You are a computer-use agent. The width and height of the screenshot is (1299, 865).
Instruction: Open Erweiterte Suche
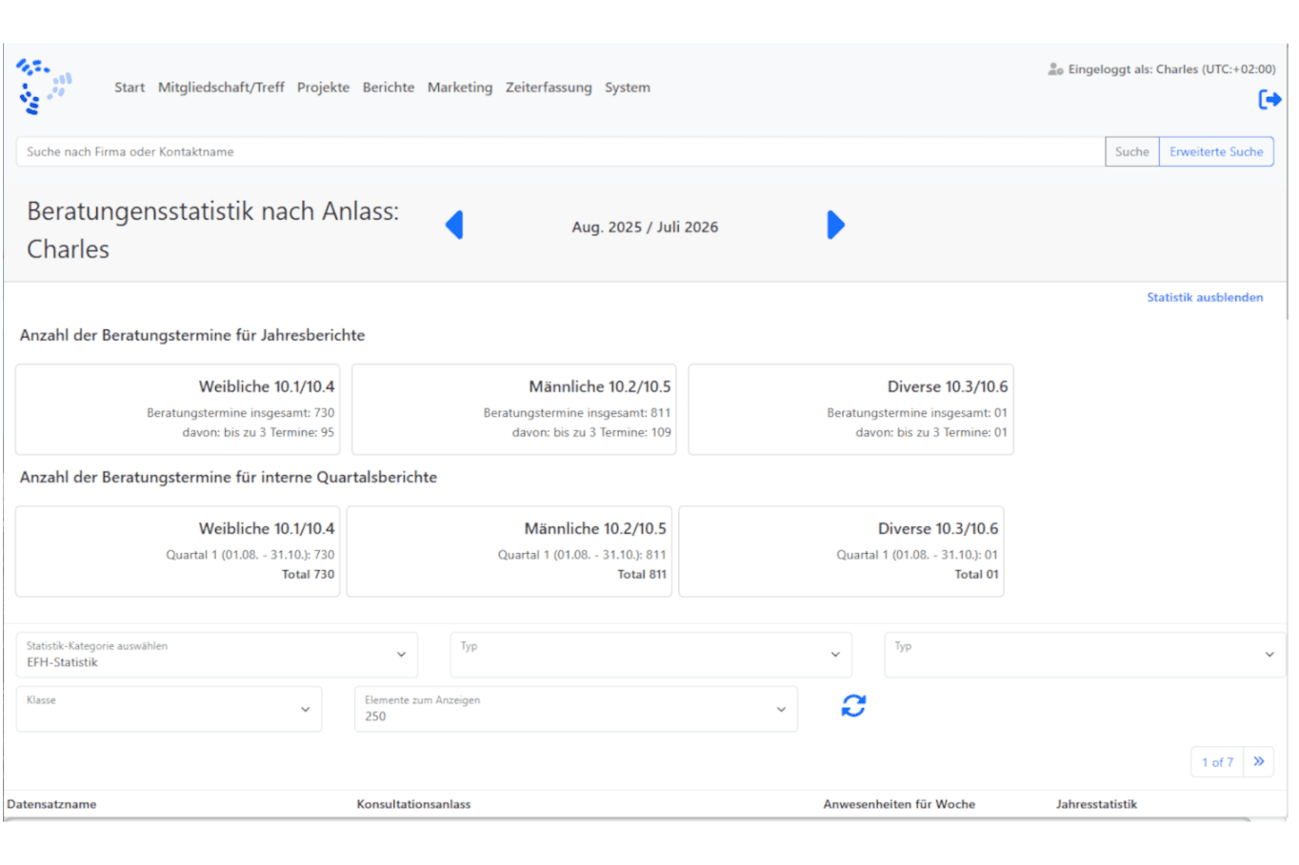click(1216, 152)
